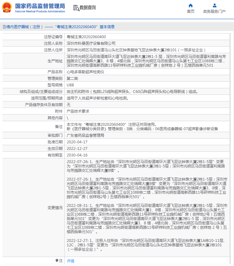Click the 注册证编号 row label

pos(53,37)
